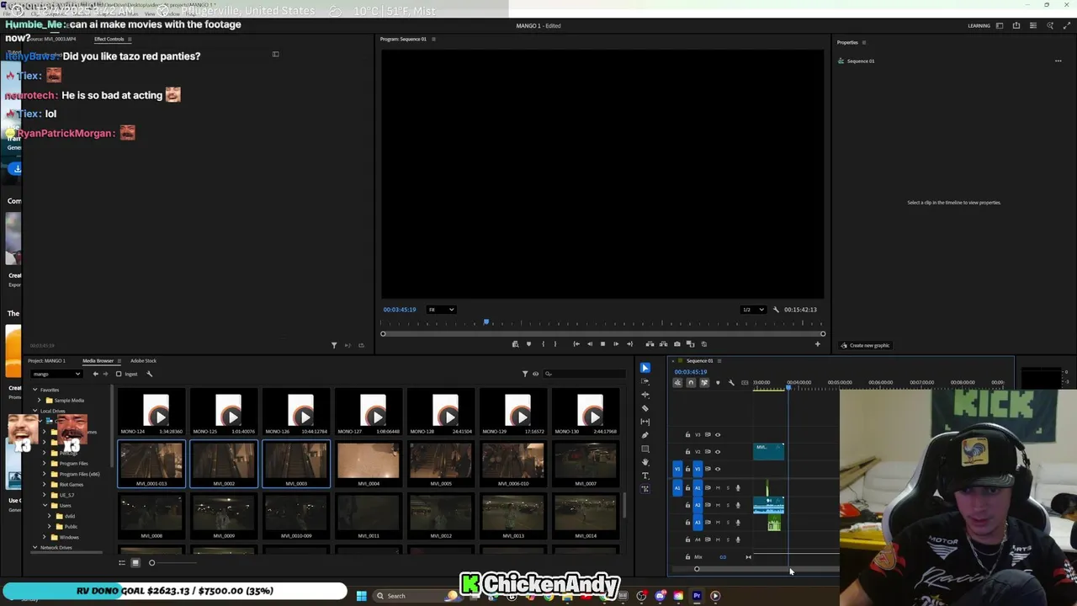Click Create new graphic button
Screen dimensions: 1077x606
point(865,345)
